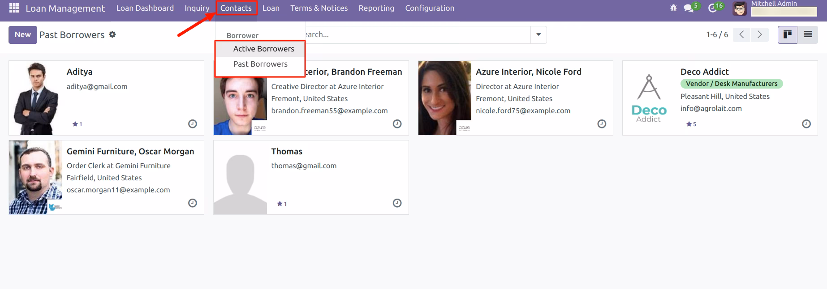This screenshot has width=827, height=289.
Task: Open Terms & Notices menu
Action: click(319, 8)
